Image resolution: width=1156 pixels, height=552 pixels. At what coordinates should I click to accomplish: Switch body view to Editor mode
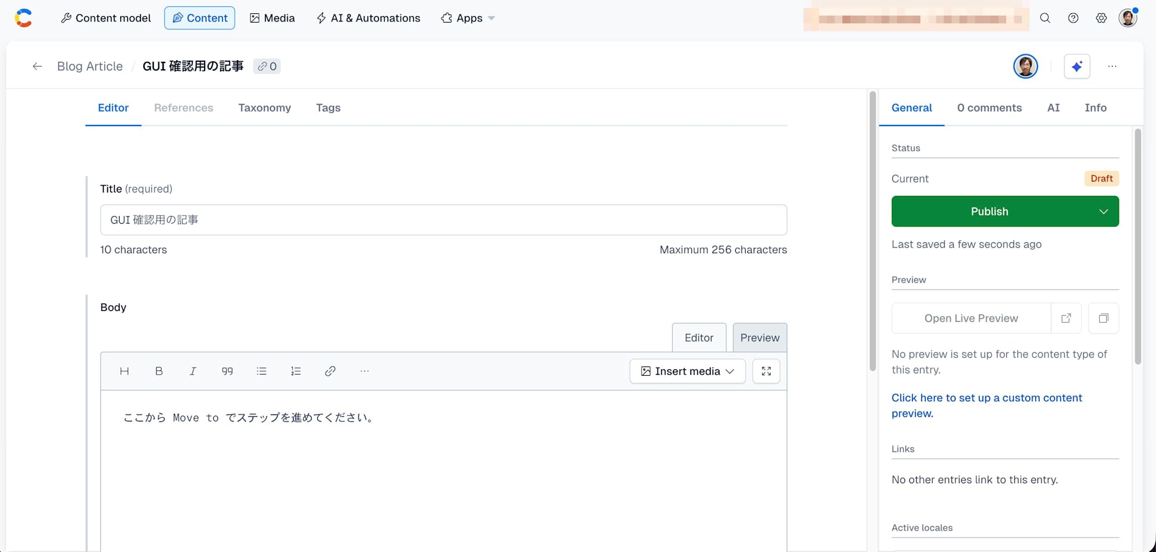[699, 338]
